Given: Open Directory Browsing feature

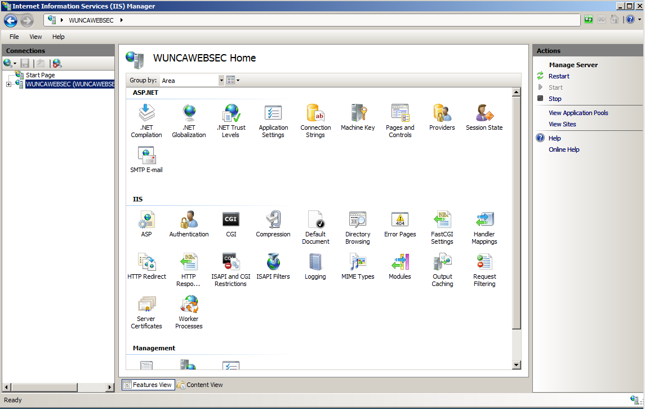Looking at the screenshot, I should point(358,227).
